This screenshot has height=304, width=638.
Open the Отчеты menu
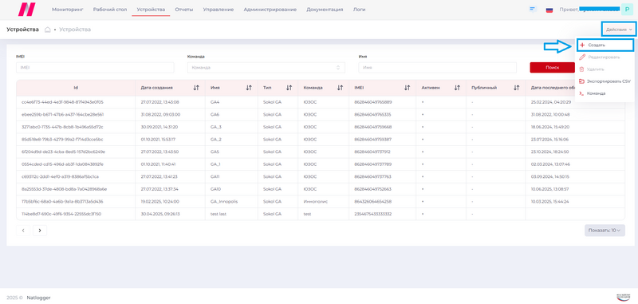(184, 10)
